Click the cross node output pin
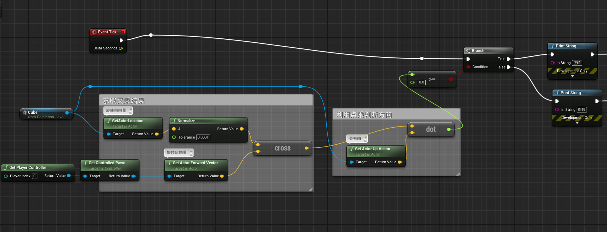 [306, 148]
